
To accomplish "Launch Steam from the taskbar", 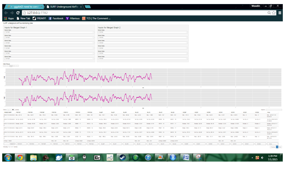I will point(122,158).
